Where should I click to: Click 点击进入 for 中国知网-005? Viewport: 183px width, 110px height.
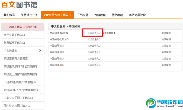coord(94,59)
